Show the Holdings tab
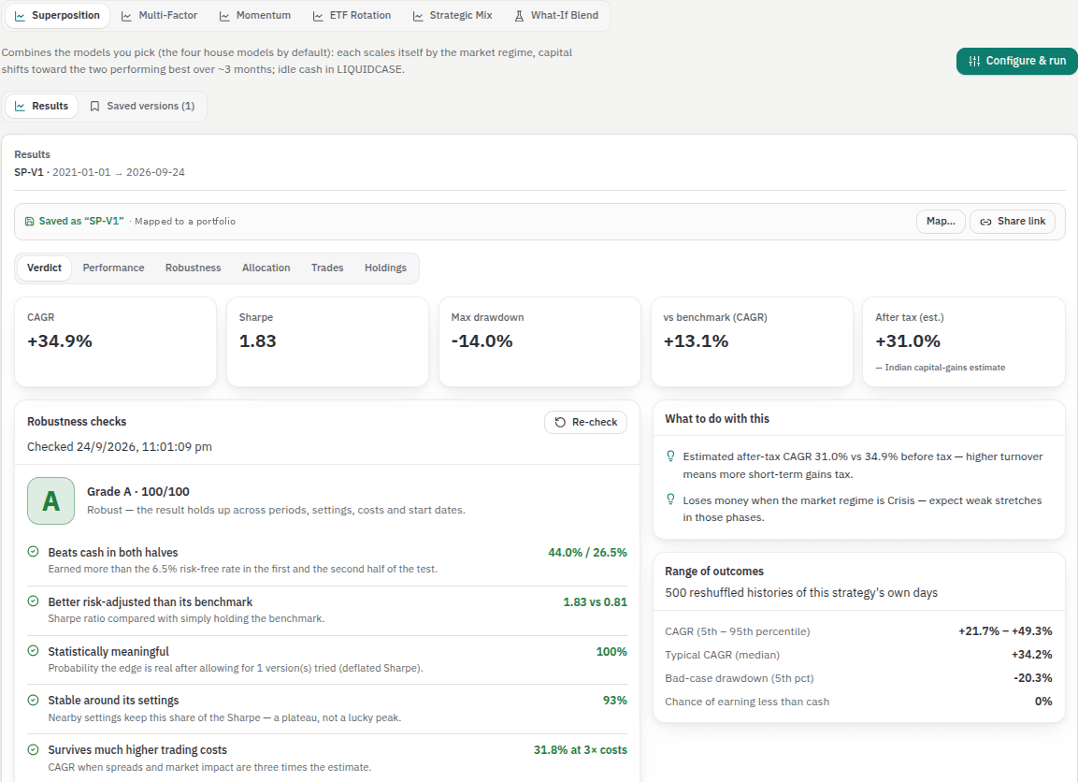The width and height of the screenshot is (1078, 782). tap(386, 268)
